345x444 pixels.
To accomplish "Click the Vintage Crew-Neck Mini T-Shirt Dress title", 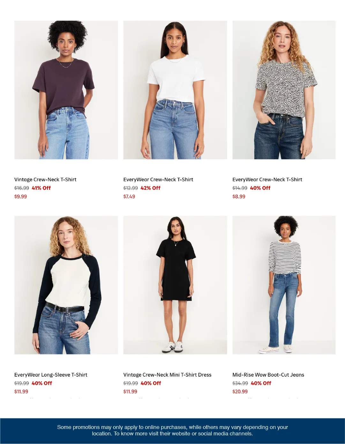I will [x=167, y=375].
